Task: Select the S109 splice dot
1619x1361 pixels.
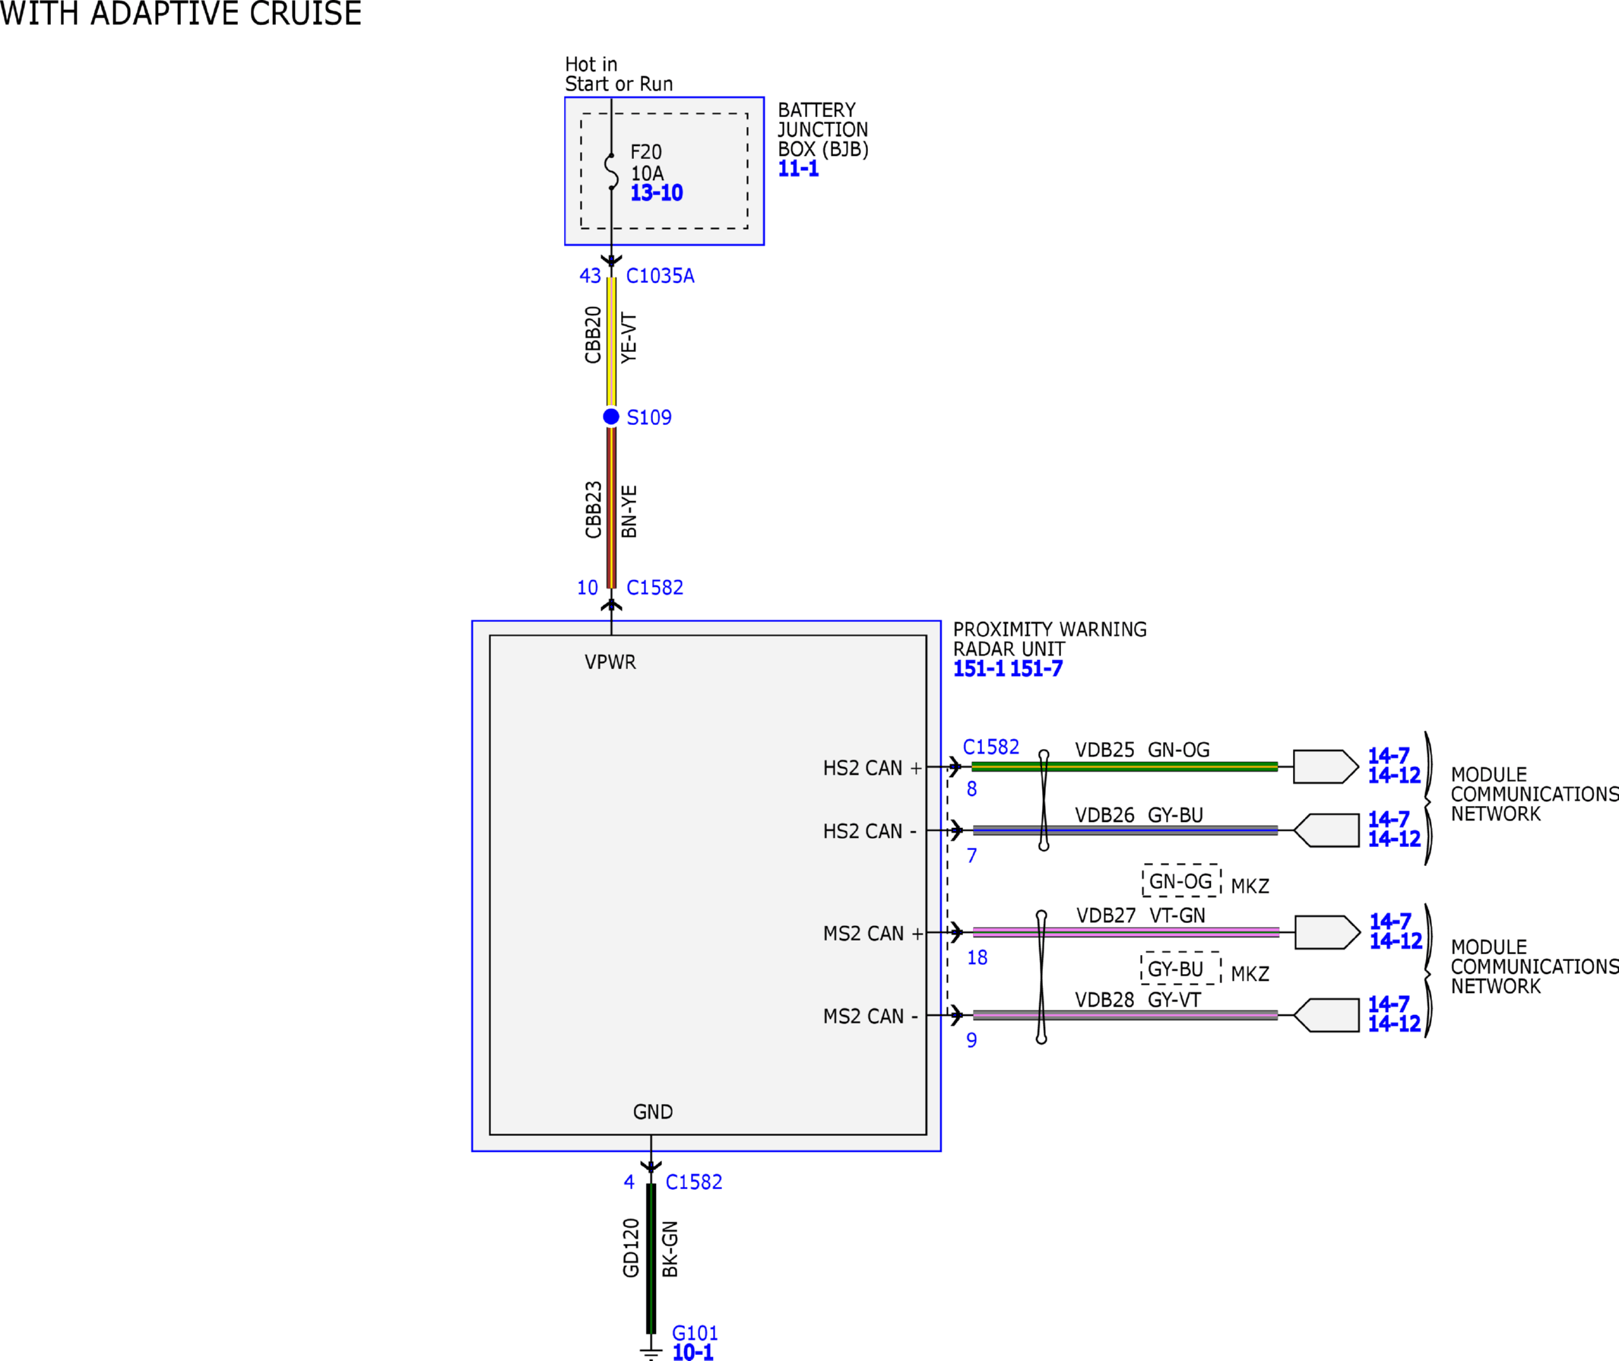Action: [611, 417]
